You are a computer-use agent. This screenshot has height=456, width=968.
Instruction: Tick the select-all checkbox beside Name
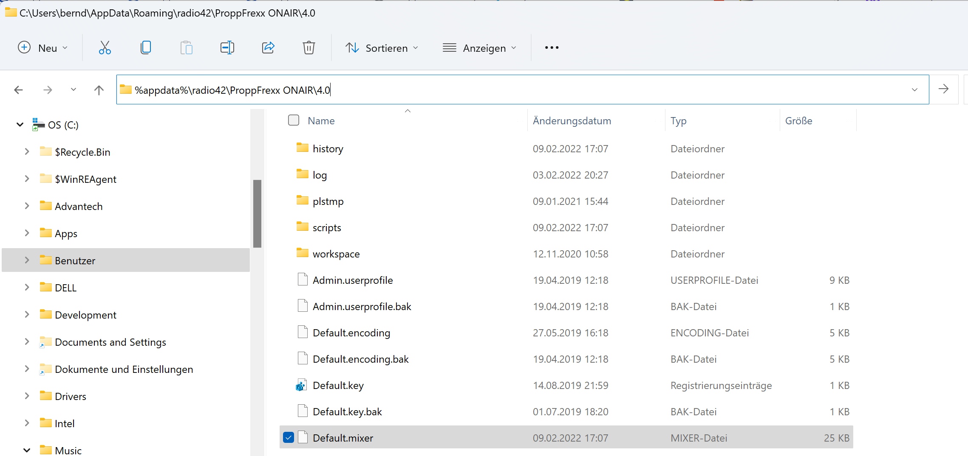click(294, 120)
